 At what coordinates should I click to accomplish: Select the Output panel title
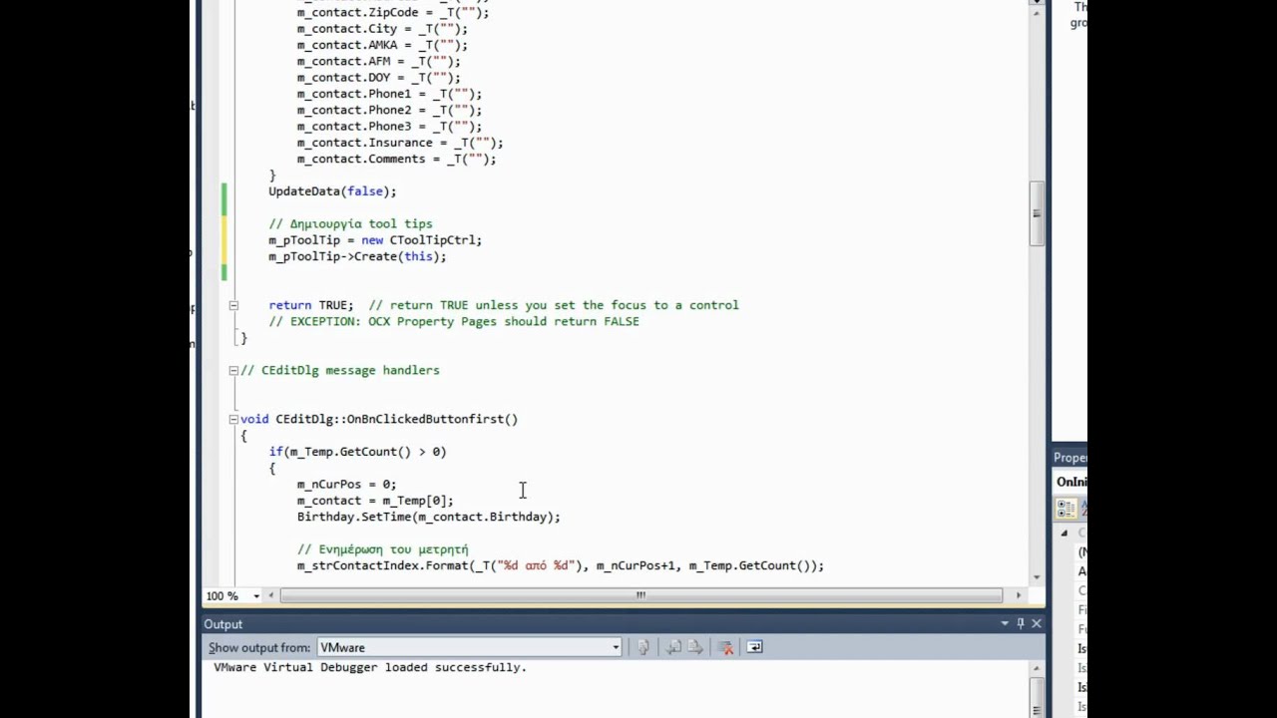coord(222,623)
